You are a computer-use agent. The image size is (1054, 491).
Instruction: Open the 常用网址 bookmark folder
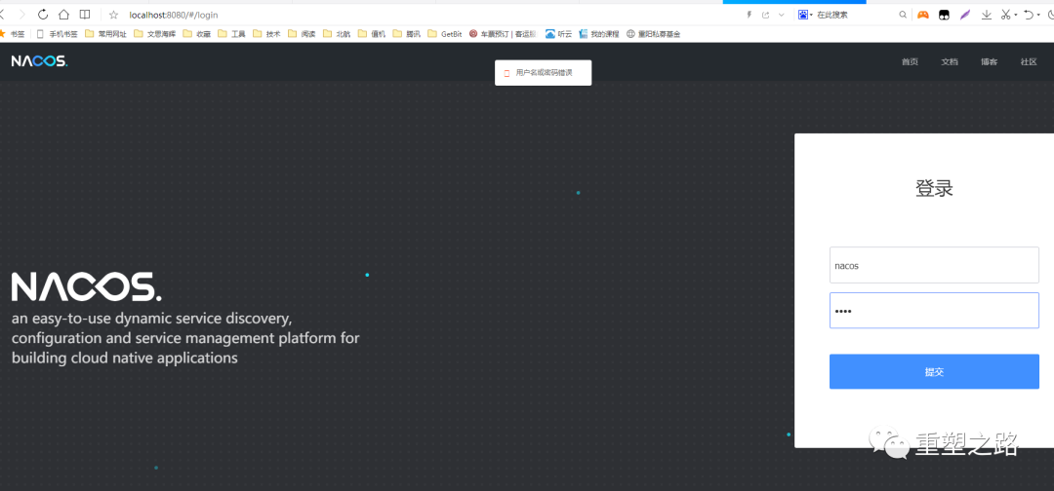(106, 33)
